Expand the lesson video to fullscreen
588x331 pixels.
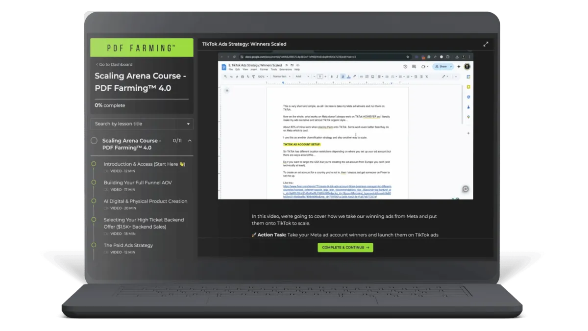click(x=486, y=44)
